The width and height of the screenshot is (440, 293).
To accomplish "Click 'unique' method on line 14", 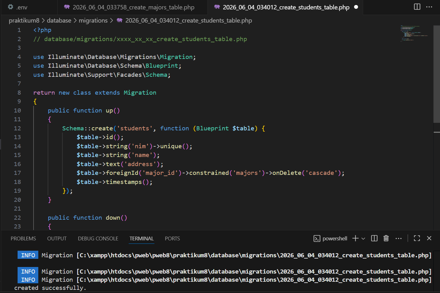I will click(x=171, y=146).
